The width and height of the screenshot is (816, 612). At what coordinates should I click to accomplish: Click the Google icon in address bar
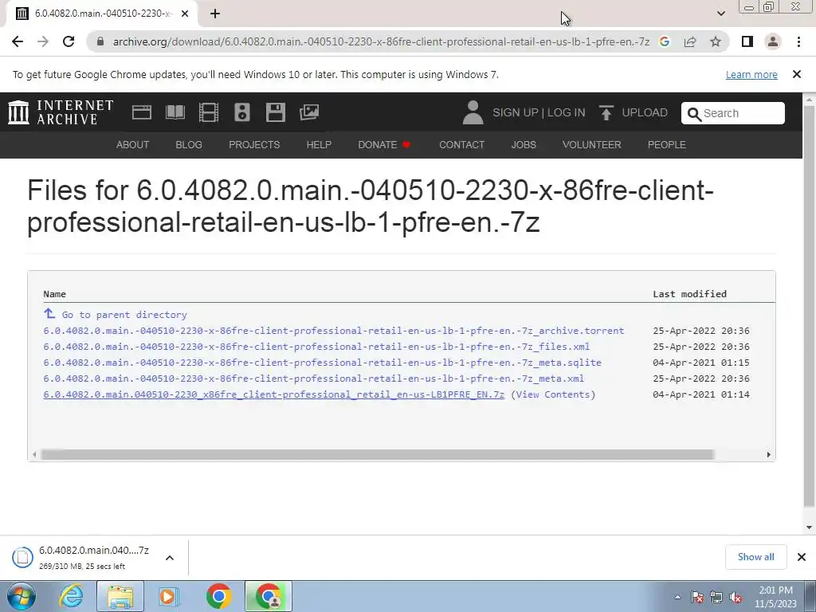[664, 41]
